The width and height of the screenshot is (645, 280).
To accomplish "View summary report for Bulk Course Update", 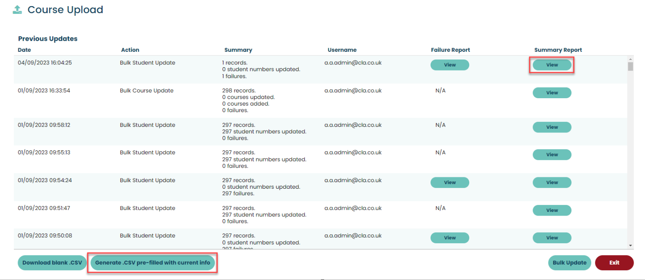I will tap(552, 93).
